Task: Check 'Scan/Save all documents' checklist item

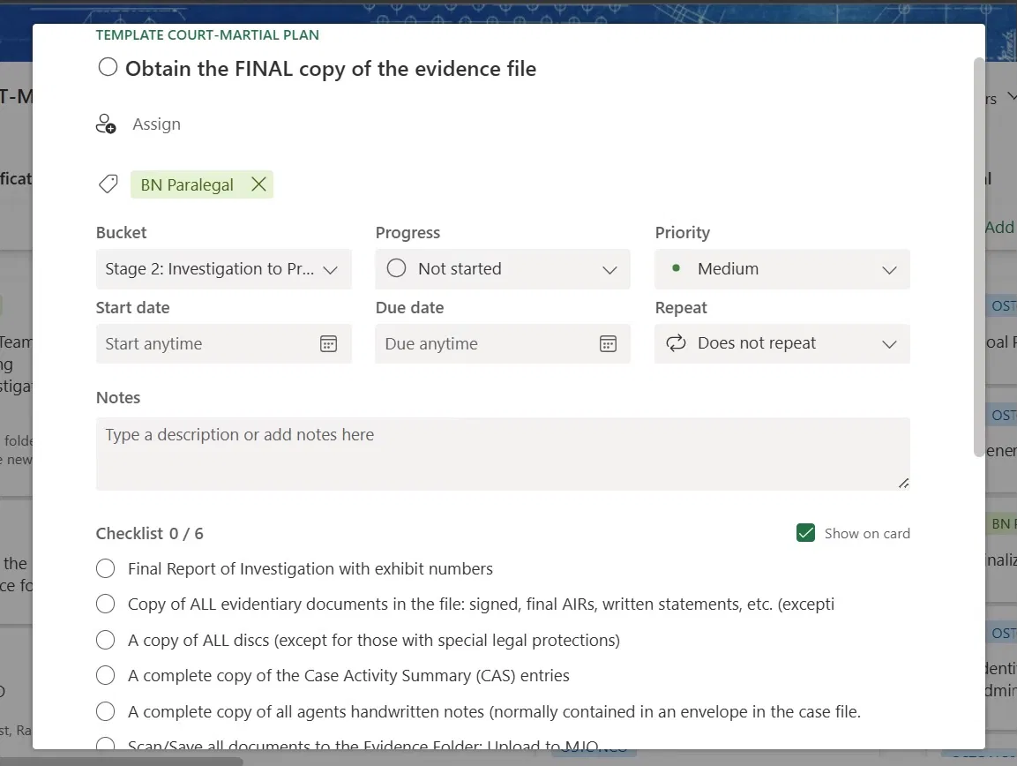Action: click(105, 745)
